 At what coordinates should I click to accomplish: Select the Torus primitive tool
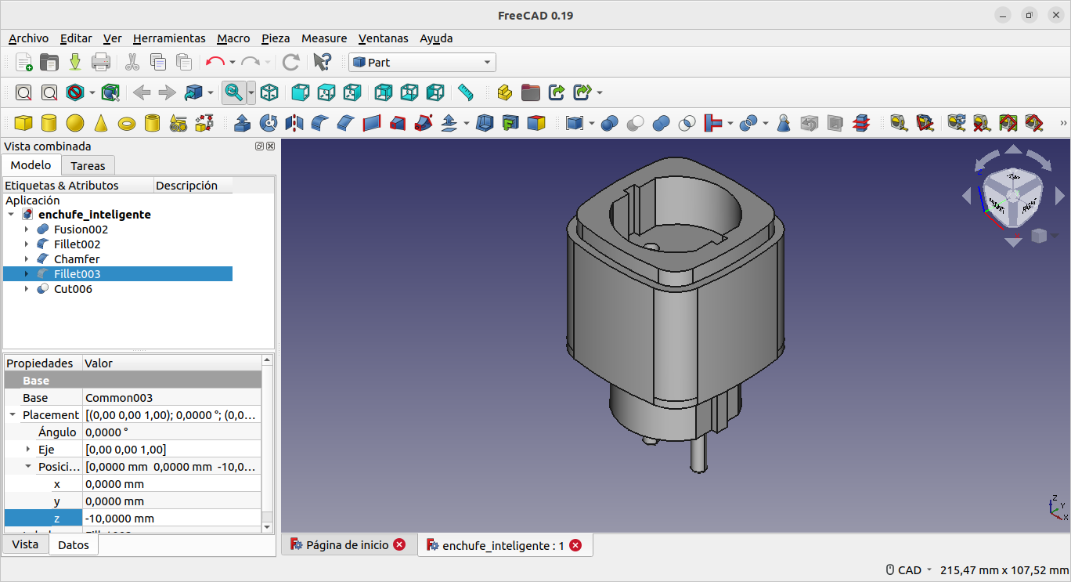(x=127, y=123)
